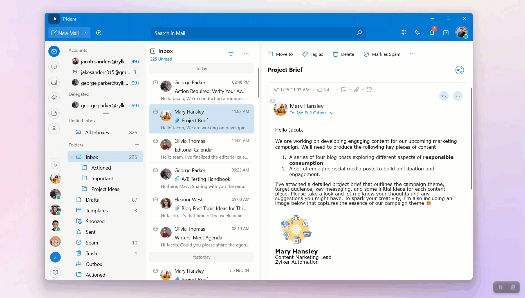Image resolution: width=525 pixels, height=298 pixels.
Task: Select All Inboxes unified view
Action: click(x=105, y=132)
